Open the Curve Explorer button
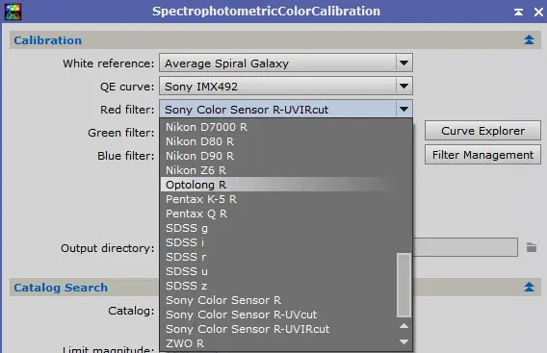547x353 pixels. 482,131
